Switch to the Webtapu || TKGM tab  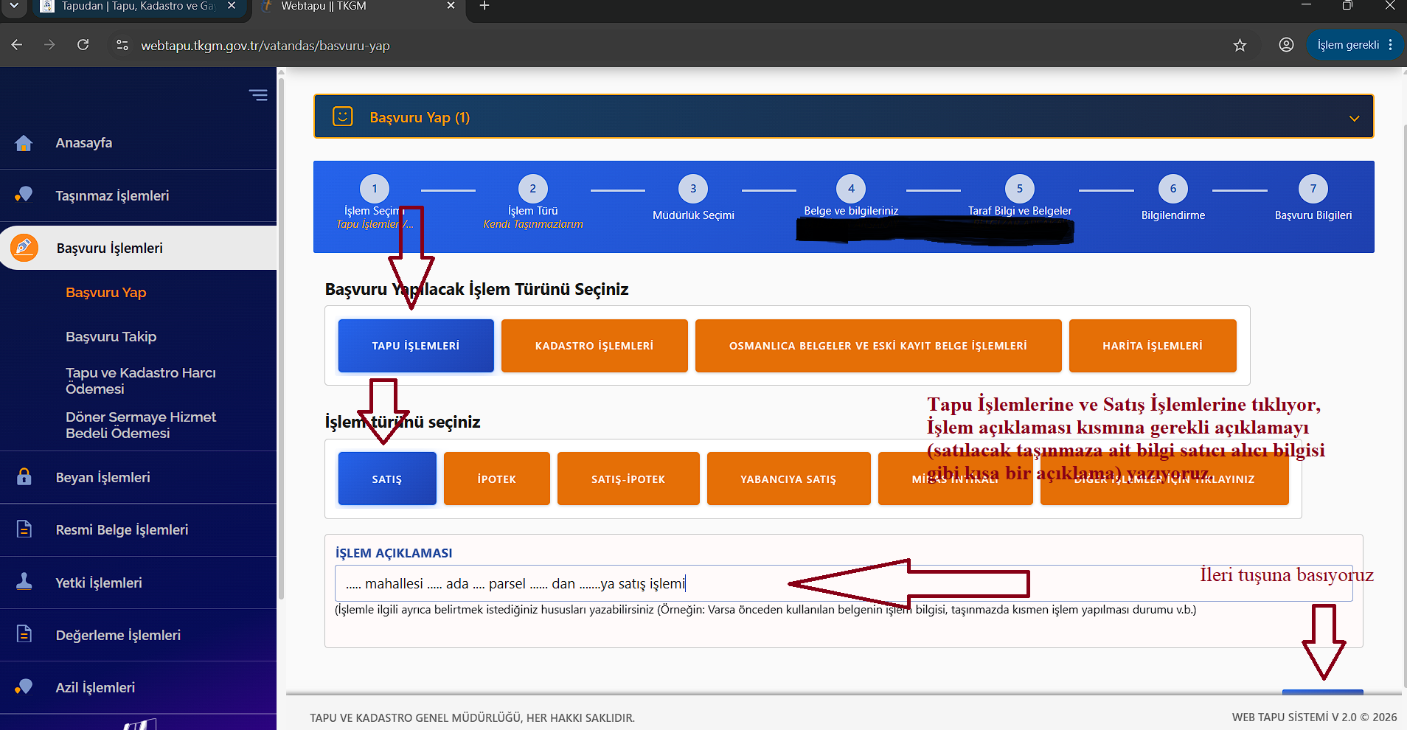(x=358, y=6)
